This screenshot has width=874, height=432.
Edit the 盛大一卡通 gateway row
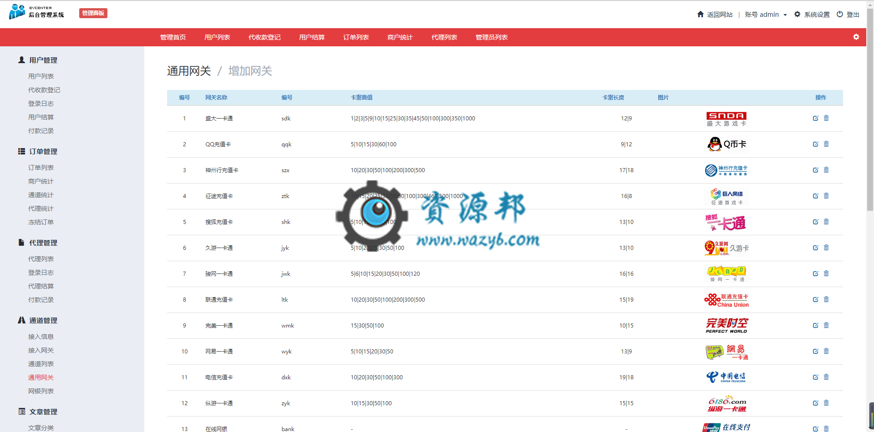[815, 118]
